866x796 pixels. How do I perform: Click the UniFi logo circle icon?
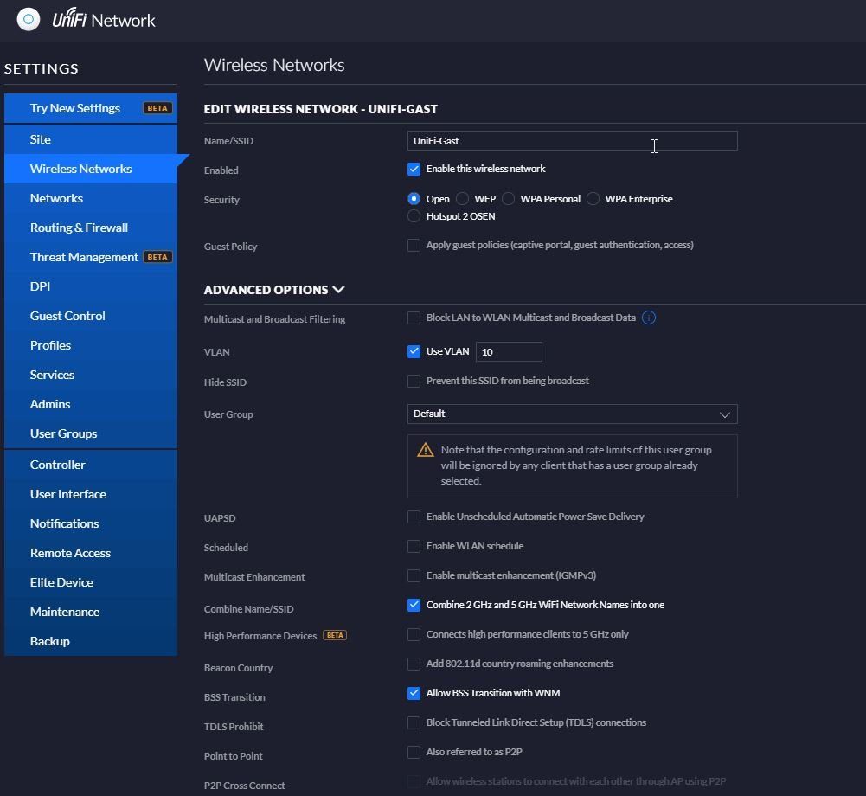(29, 20)
